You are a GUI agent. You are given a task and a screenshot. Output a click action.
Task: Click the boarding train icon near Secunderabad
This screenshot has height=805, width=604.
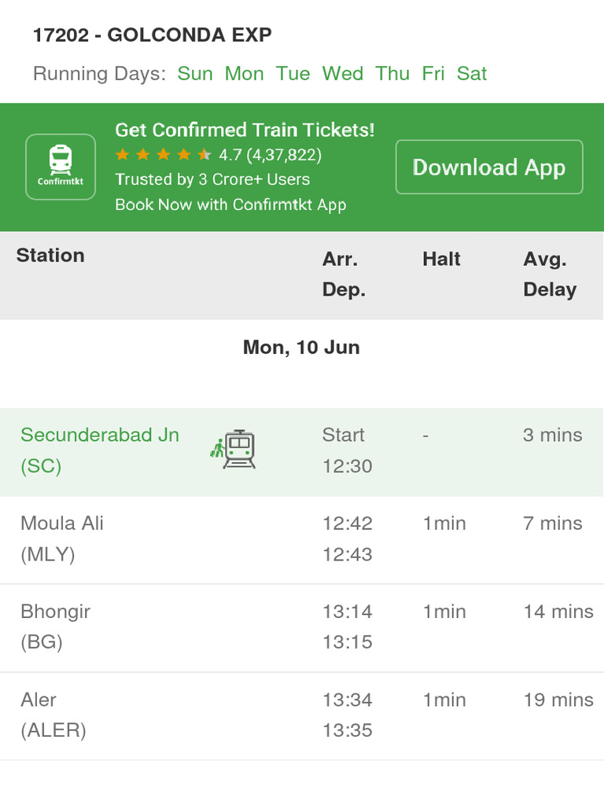234,450
